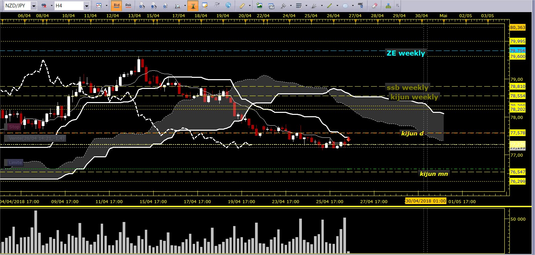Click the highlighted 30/04/2018 01:00 time label
Screen dimensions: 535x255
426,201
